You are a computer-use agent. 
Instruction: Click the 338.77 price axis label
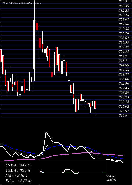tap(124, 75)
